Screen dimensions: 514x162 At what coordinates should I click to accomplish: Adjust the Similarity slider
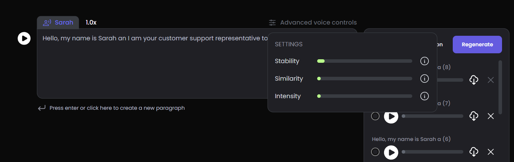[x=364, y=79]
